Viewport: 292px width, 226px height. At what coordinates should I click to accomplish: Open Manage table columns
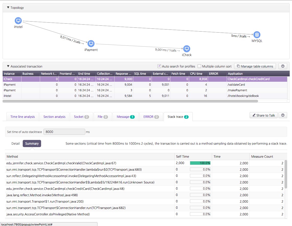pos(255,66)
